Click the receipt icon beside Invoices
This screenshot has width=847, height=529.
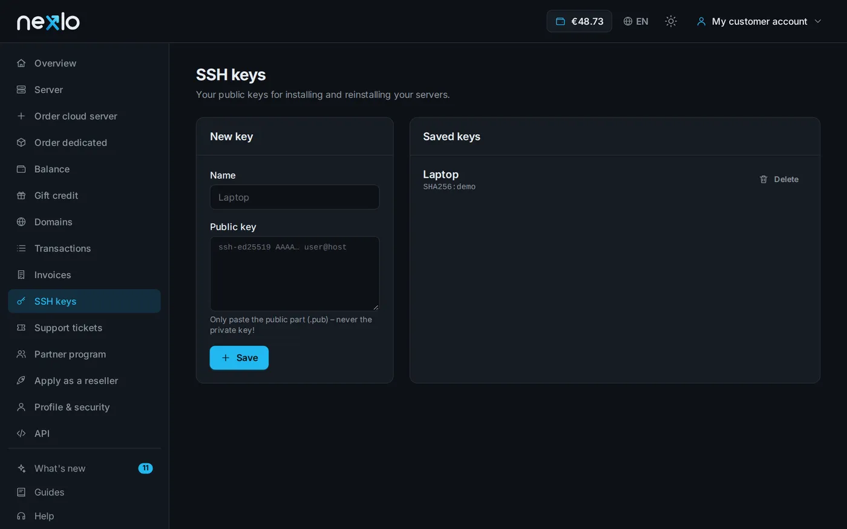click(x=21, y=275)
